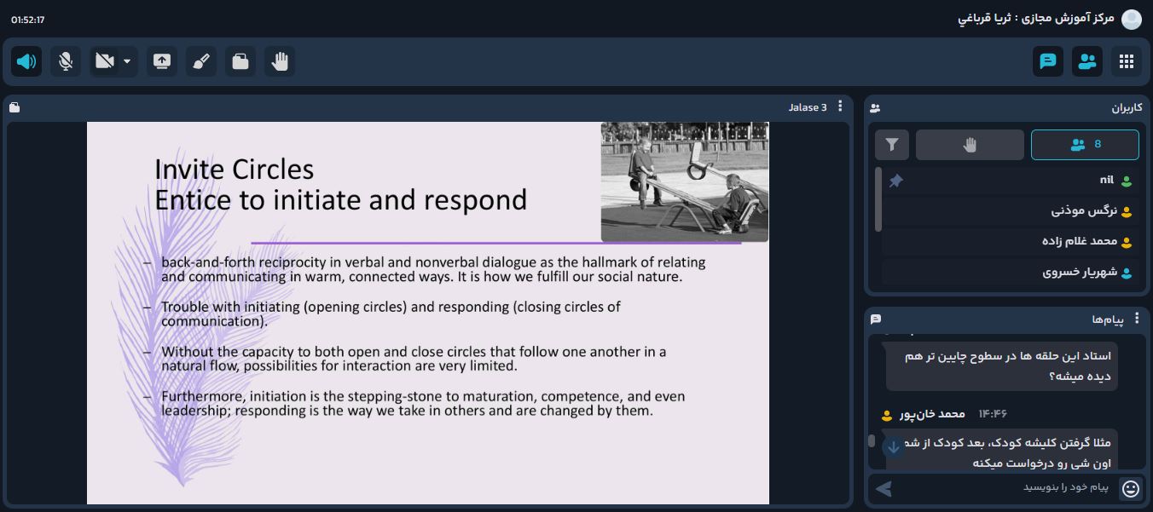
Task: Open the whiteboard drawing brush tool
Action: [201, 61]
